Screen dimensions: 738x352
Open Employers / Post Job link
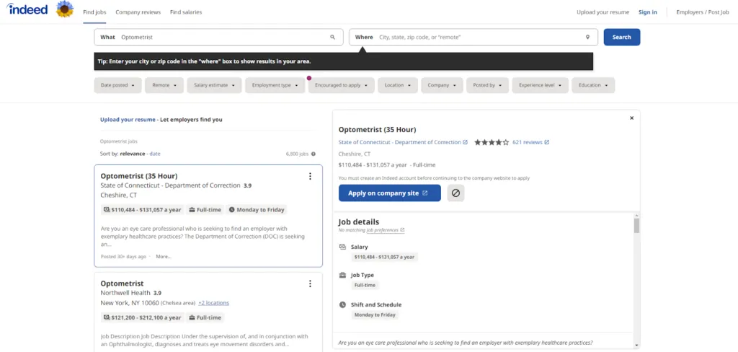tap(702, 12)
